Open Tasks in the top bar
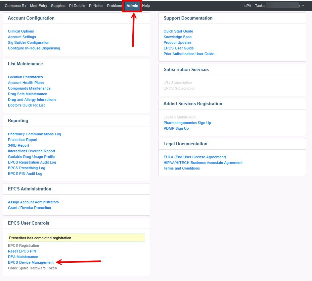The width and height of the screenshot is (312, 281). tap(260, 6)
